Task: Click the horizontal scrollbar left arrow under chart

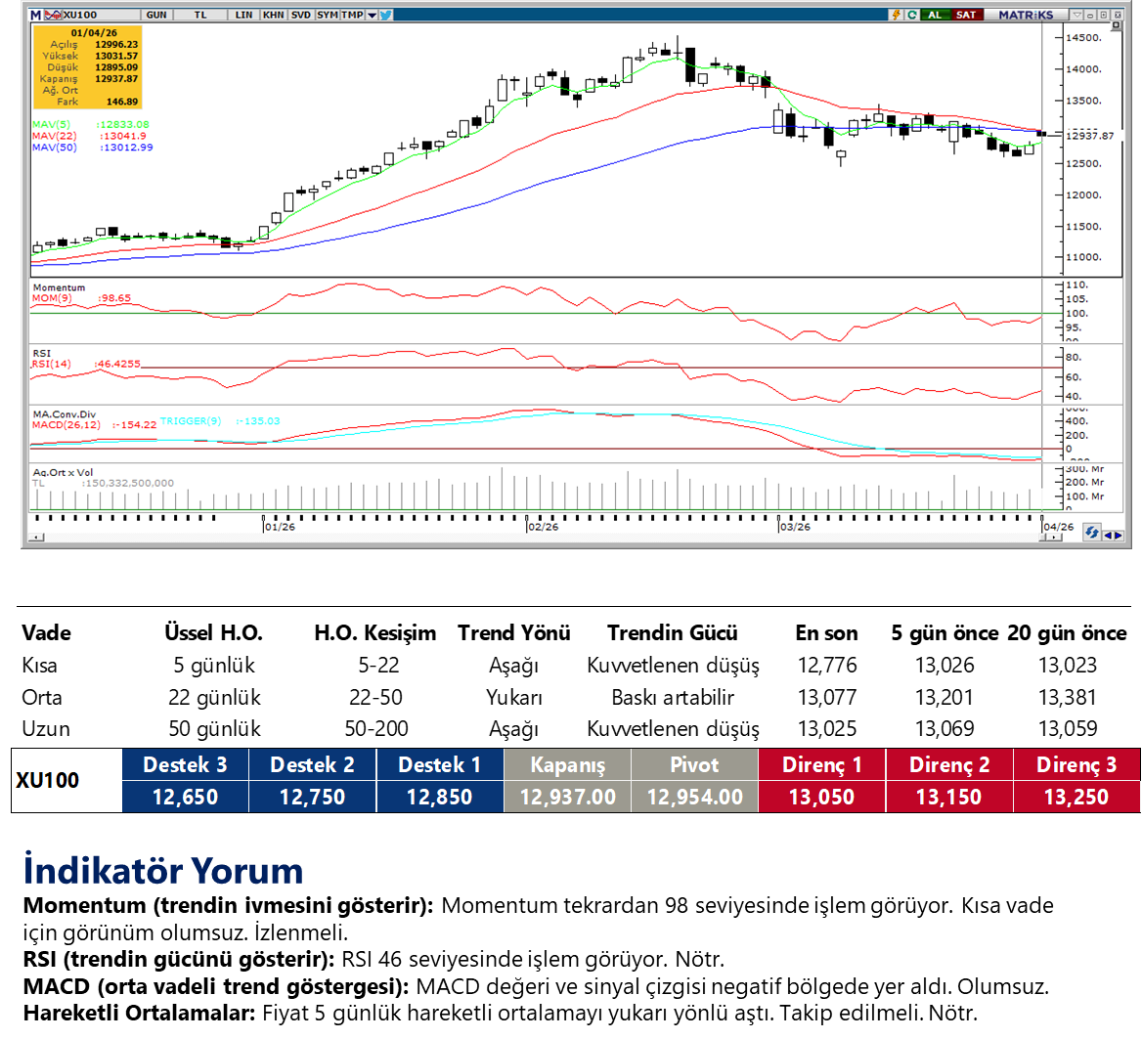Action: 37,538
